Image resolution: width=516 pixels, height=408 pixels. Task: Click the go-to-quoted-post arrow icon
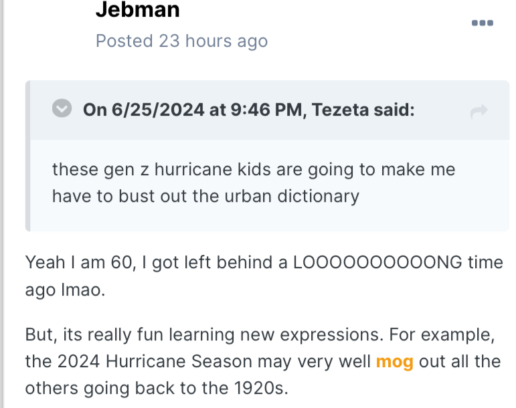click(479, 112)
